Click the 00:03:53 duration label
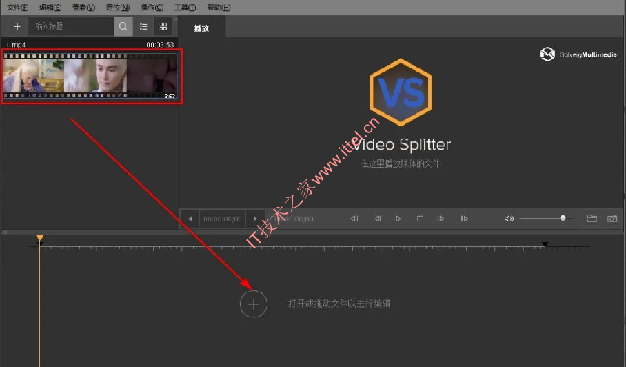 [x=160, y=45]
